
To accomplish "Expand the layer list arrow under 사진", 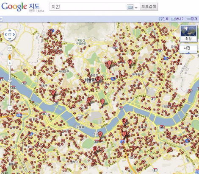I will point(188,53).
